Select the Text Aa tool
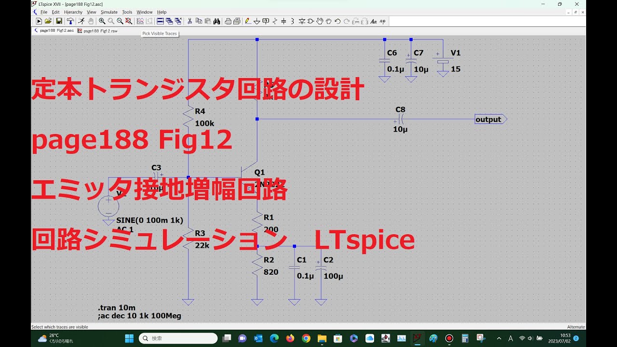The height and width of the screenshot is (347, 617). pos(373,21)
